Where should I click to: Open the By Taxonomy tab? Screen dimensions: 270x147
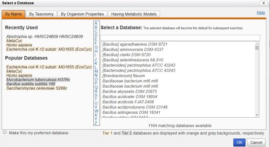pos(41,14)
